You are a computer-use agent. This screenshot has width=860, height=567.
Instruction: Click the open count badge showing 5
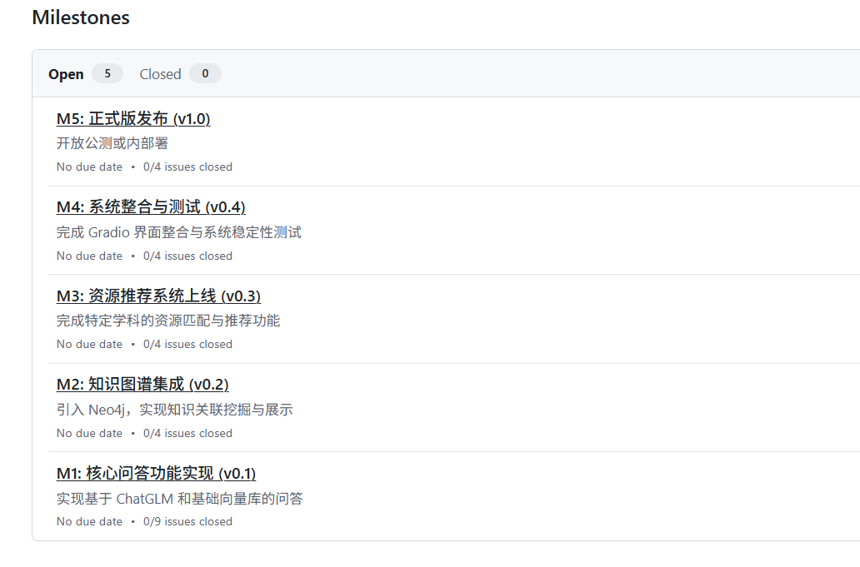[x=107, y=73]
